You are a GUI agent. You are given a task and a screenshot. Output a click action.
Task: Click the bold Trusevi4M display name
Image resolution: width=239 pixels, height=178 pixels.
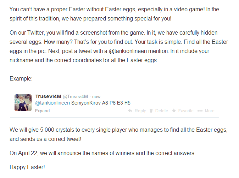click(x=48, y=96)
